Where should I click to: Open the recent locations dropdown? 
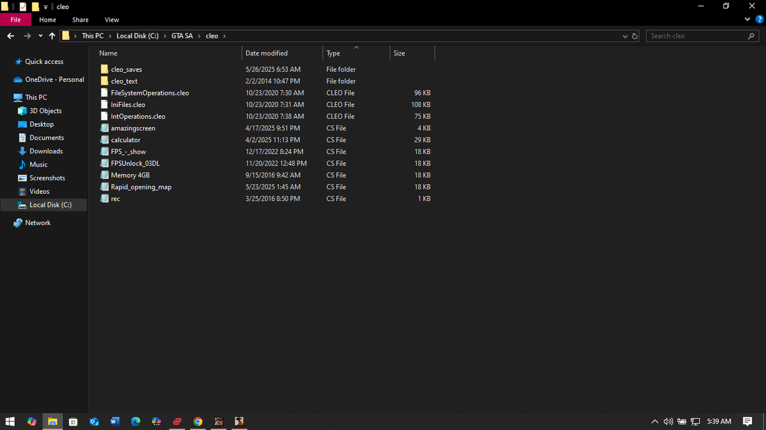click(x=40, y=36)
